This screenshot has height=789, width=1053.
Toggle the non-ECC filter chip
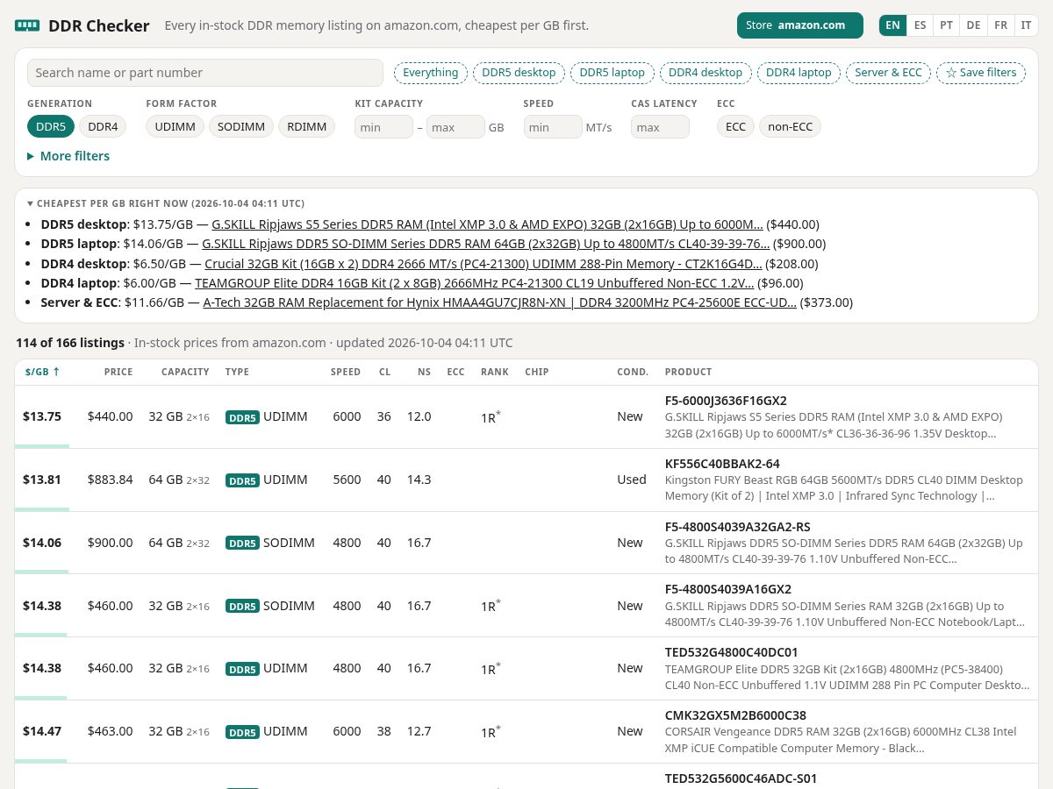coord(790,127)
